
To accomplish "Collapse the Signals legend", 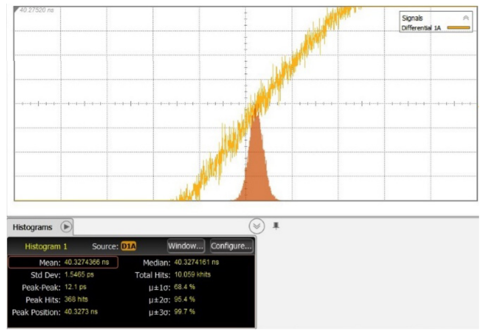I will [466, 18].
